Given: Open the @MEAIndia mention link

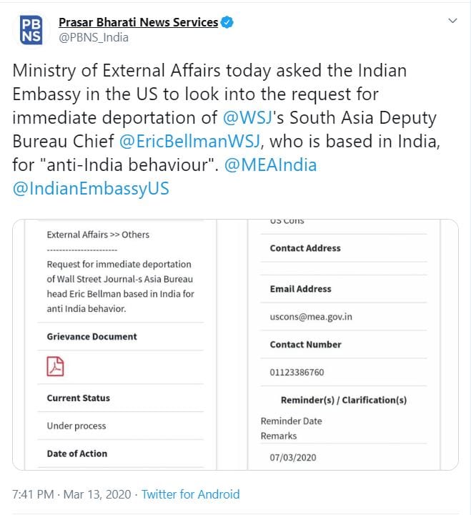Looking at the screenshot, I should 270,165.
